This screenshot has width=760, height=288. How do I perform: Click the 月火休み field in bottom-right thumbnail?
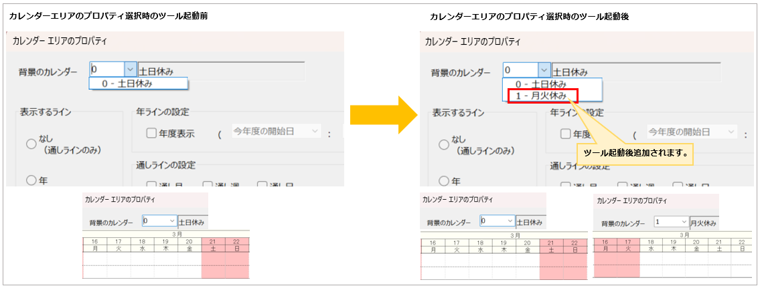pos(704,223)
